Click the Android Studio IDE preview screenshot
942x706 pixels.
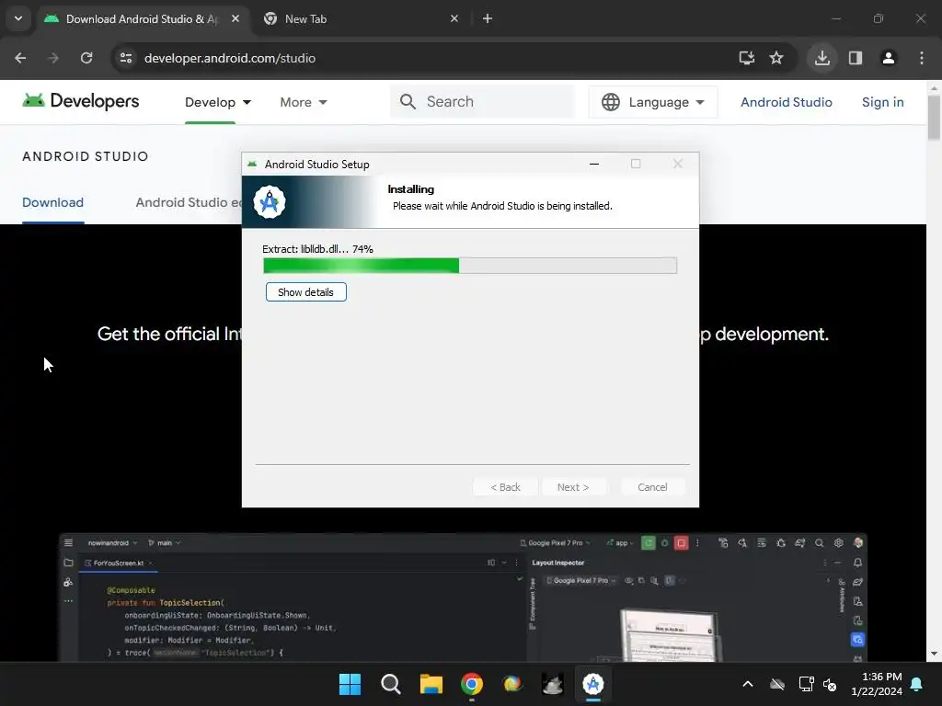(463, 598)
